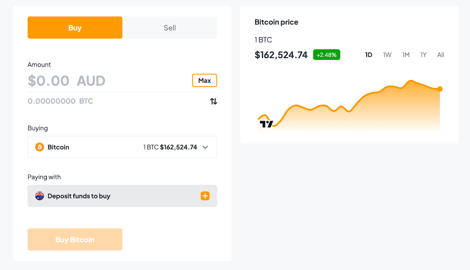Select the 1W chart timeframe
The image size is (470, 270).
[x=387, y=55]
